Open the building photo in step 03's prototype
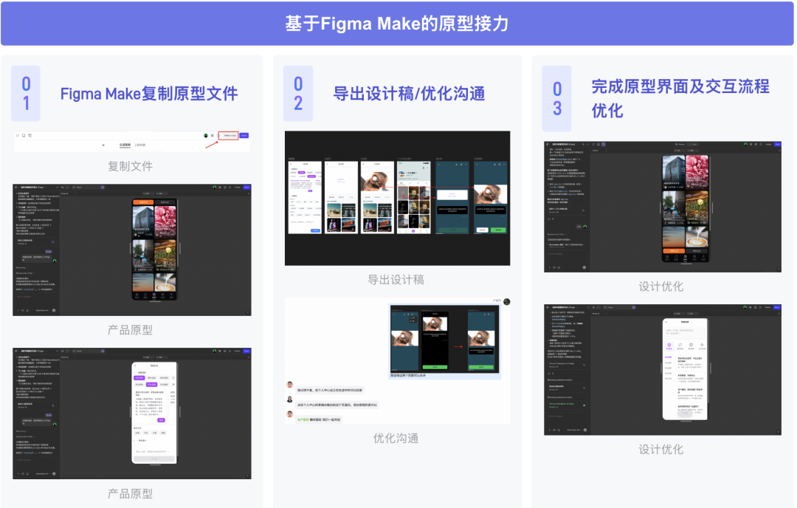This screenshot has height=508, width=797. pyautogui.click(x=674, y=172)
